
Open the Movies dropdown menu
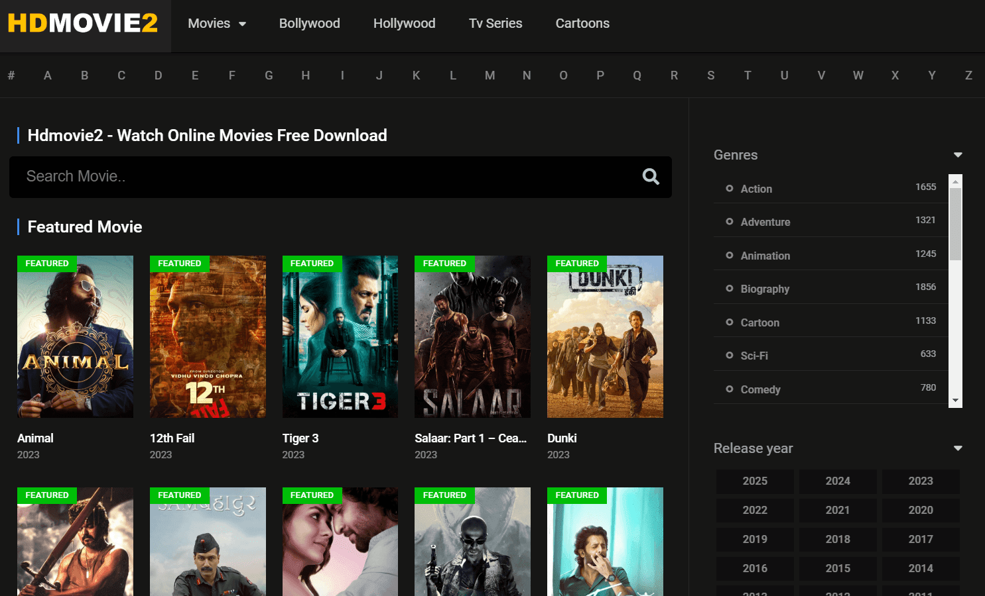coord(217,23)
